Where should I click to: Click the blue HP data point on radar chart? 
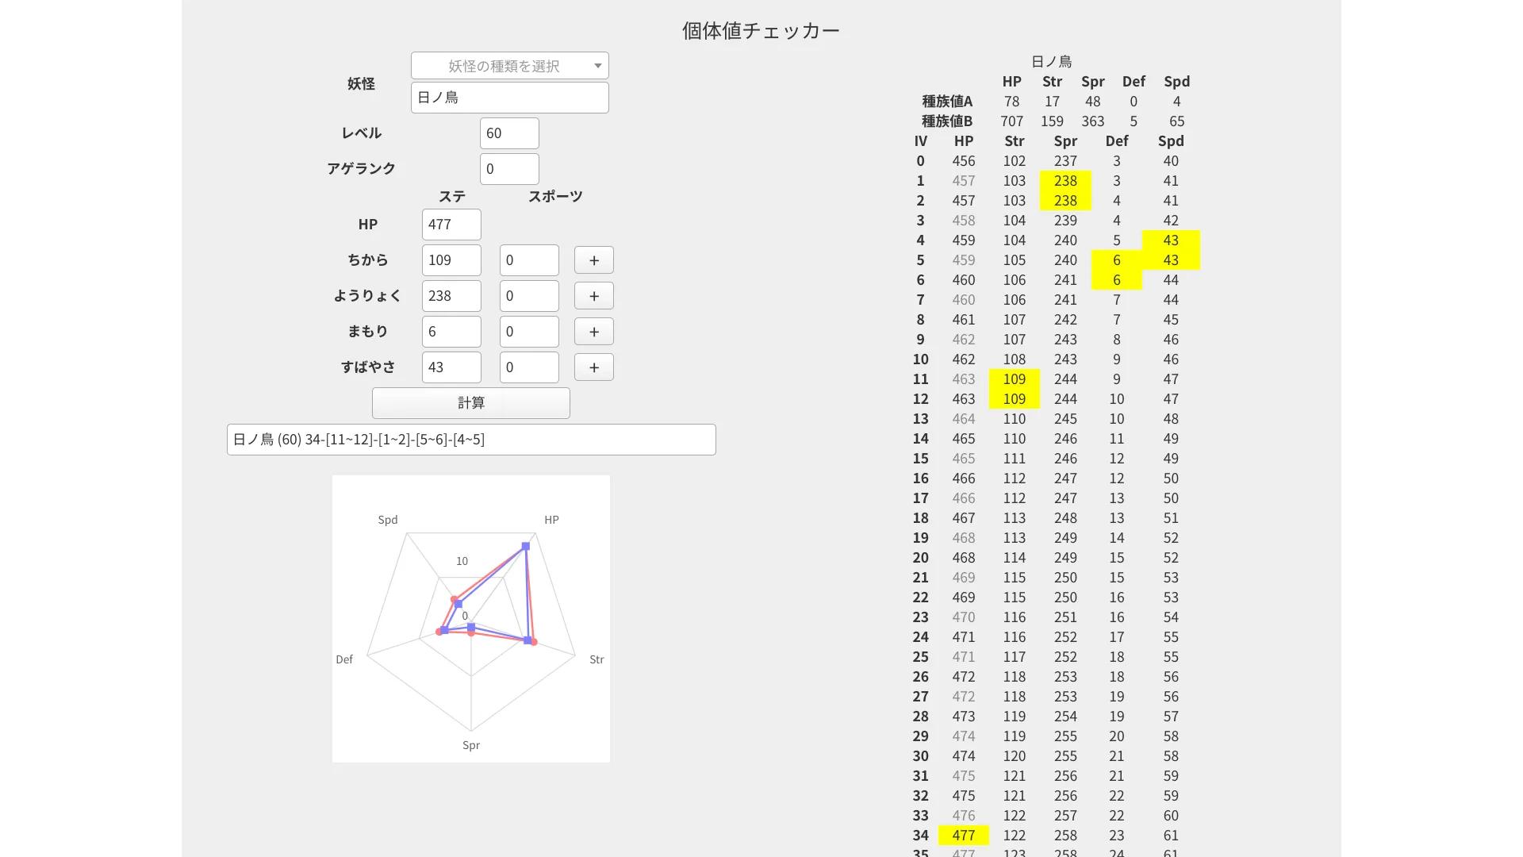[525, 546]
